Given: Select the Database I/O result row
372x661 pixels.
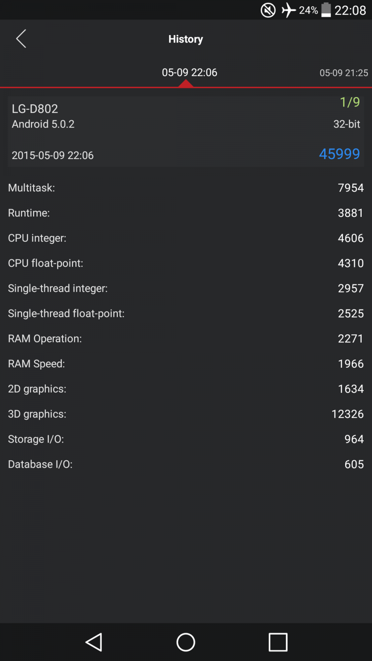Looking at the screenshot, I should pyautogui.click(x=186, y=464).
